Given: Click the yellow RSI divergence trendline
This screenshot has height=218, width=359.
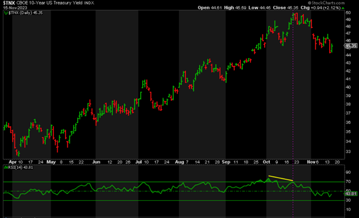Looking at the screenshot, I should pos(281,178).
